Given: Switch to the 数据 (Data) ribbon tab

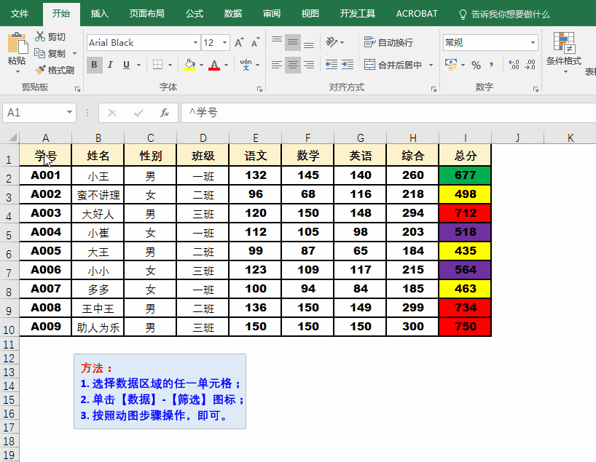Looking at the screenshot, I should (233, 14).
